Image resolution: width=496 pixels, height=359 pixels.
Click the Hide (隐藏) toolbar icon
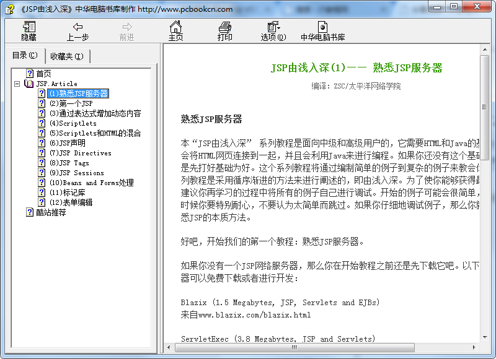coord(29,31)
